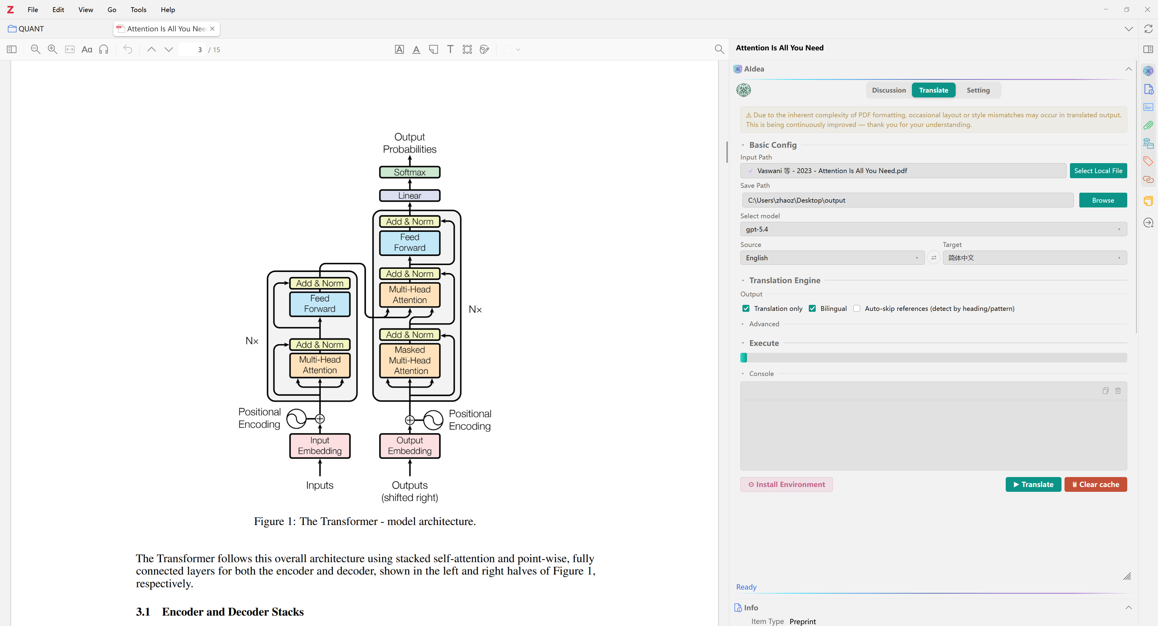
Task: Enable Auto-skip references checkbox
Action: point(857,308)
